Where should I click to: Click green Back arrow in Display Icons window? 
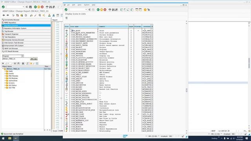point(98,10)
